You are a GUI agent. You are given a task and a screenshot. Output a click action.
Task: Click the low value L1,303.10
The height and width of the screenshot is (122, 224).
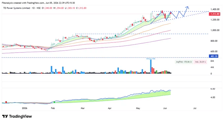click(x=70, y=8)
